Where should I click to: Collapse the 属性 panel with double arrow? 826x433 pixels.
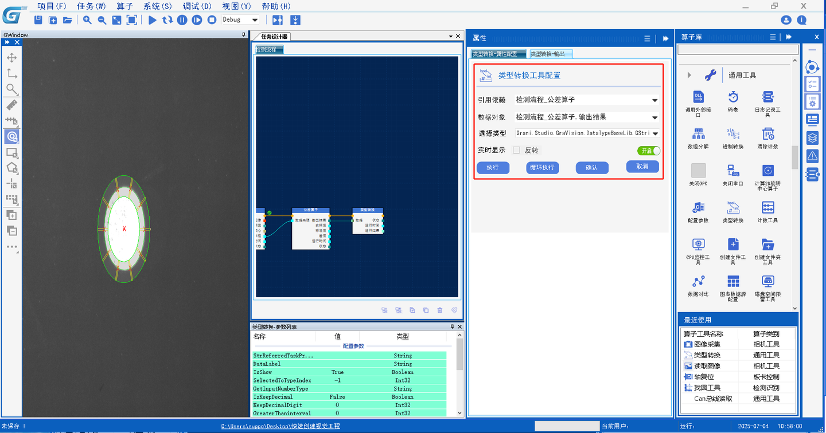665,38
